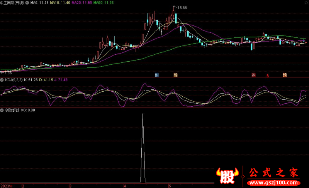Jump to month 4 on date axis
The height and width of the screenshot is (188, 309).
[125, 185]
